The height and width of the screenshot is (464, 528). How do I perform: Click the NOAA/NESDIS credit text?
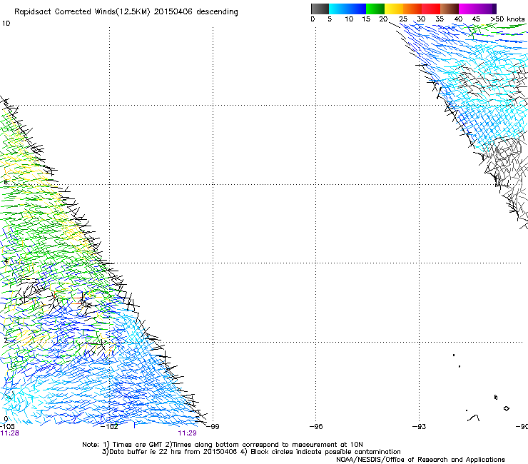click(420, 460)
